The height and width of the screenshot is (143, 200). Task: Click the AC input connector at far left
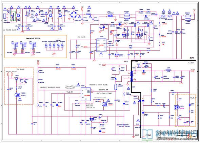pyautogui.click(x=5, y=16)
